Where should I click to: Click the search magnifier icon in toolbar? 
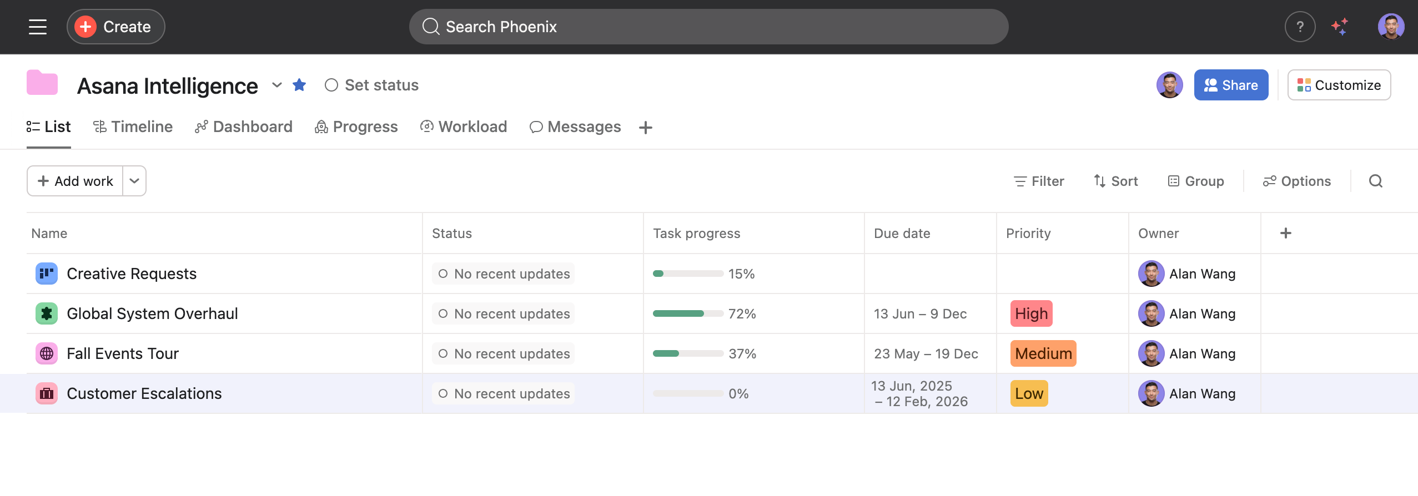(x=1375, y=181)
